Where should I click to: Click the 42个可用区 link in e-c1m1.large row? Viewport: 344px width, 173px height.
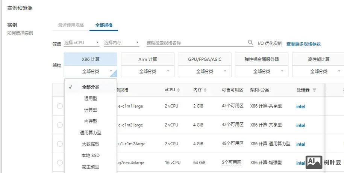coord(233,106)
